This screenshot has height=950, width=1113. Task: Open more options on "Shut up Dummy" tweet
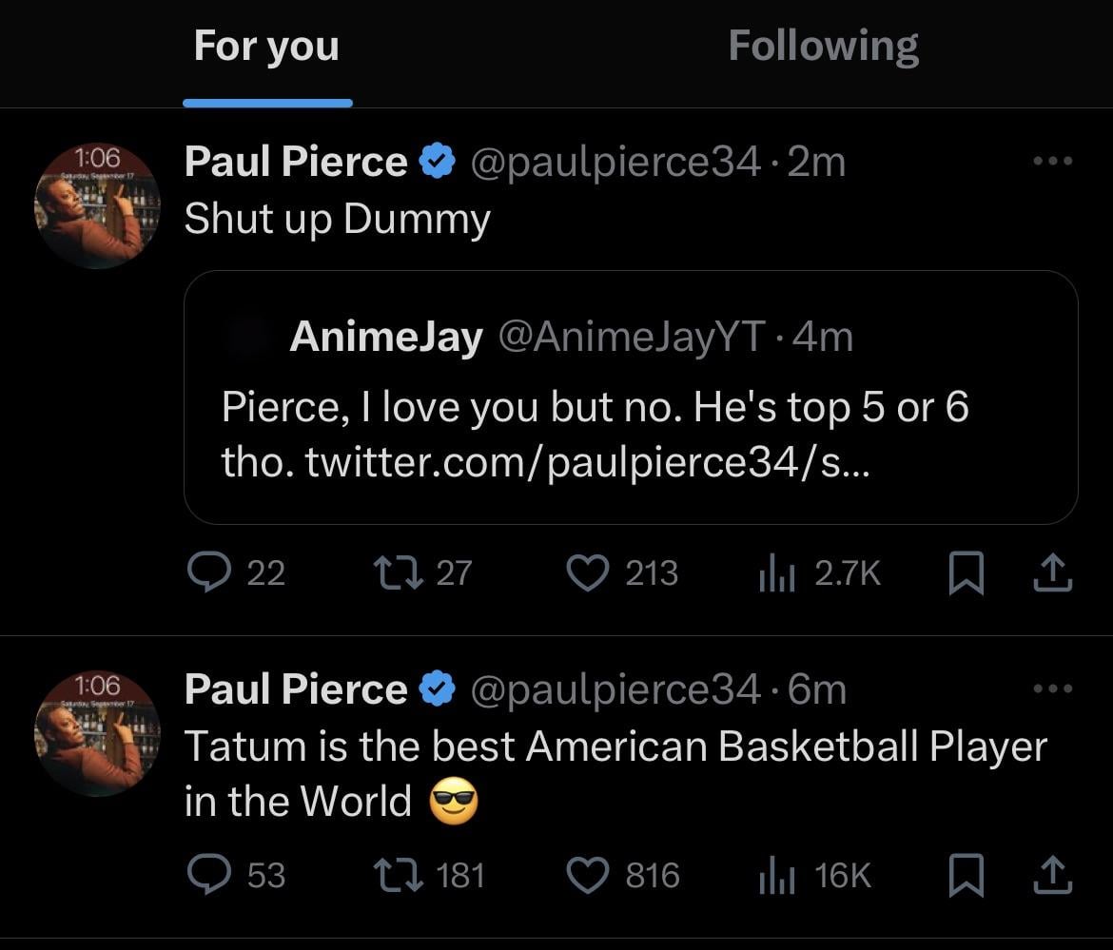click(x=1053, y=162)
